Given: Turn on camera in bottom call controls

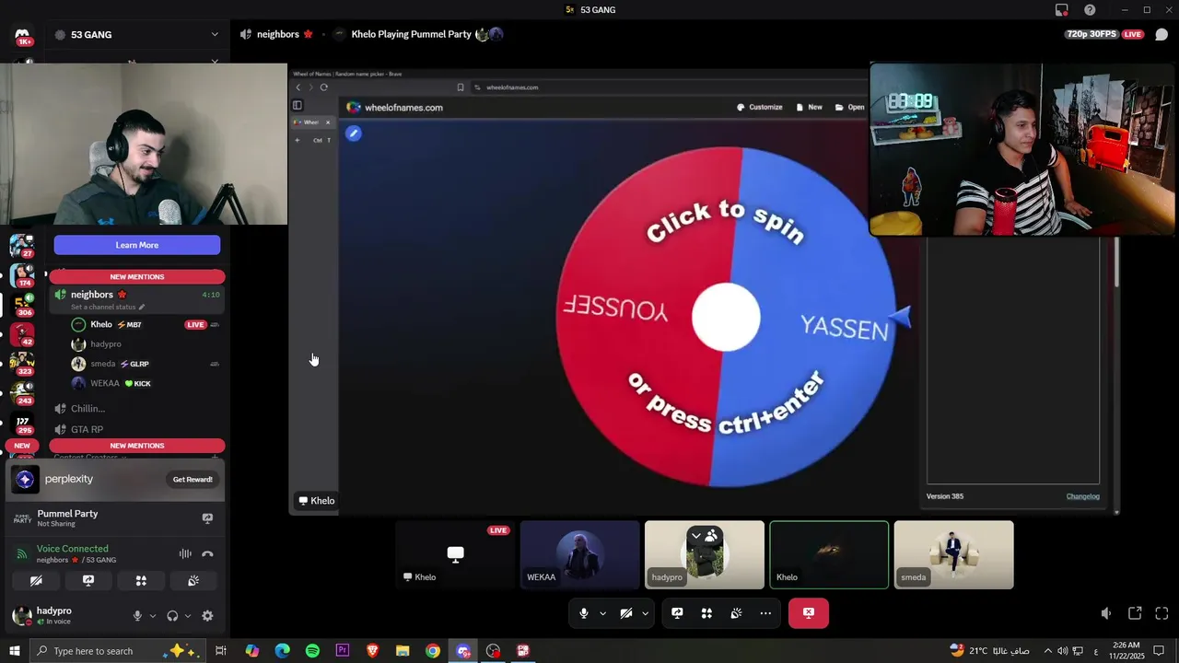Looking at the screenshot, I should pos(626,613).
